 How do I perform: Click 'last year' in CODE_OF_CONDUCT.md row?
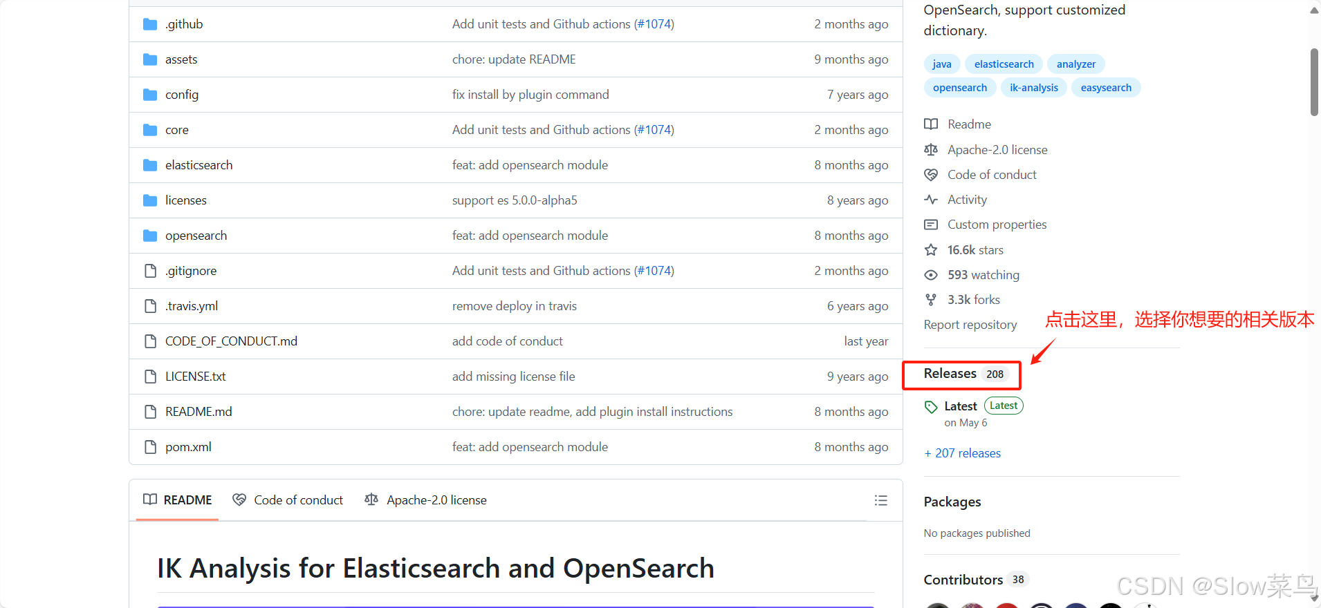coord(866,341)
